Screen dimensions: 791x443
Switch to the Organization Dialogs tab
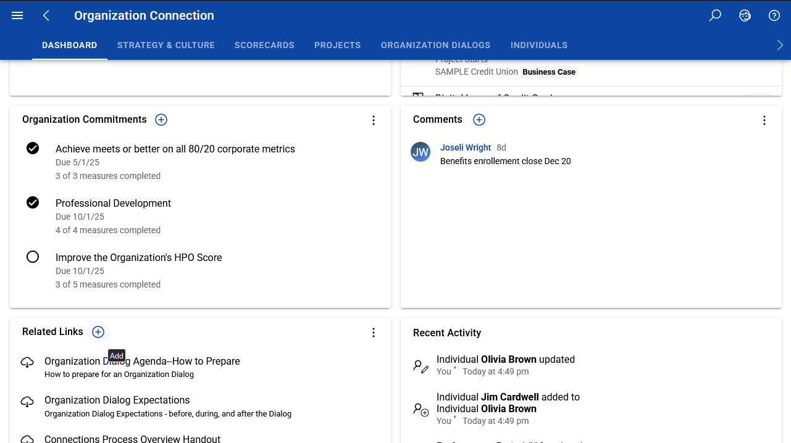click(x=435, y=45)
